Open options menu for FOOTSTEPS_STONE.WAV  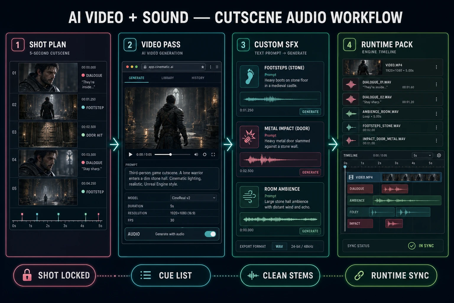436,128
